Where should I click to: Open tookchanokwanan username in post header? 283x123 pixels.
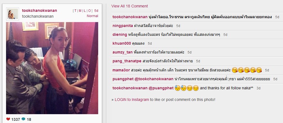point(40,11)
